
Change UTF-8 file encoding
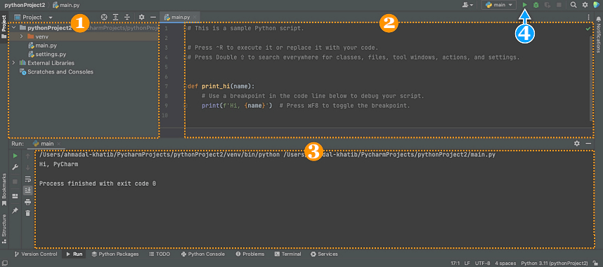tap(483, 263)
